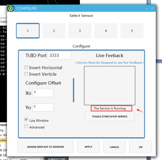Minimize the Configure window
The height and width of the screenshot is (160, 162).
[146, 8]
